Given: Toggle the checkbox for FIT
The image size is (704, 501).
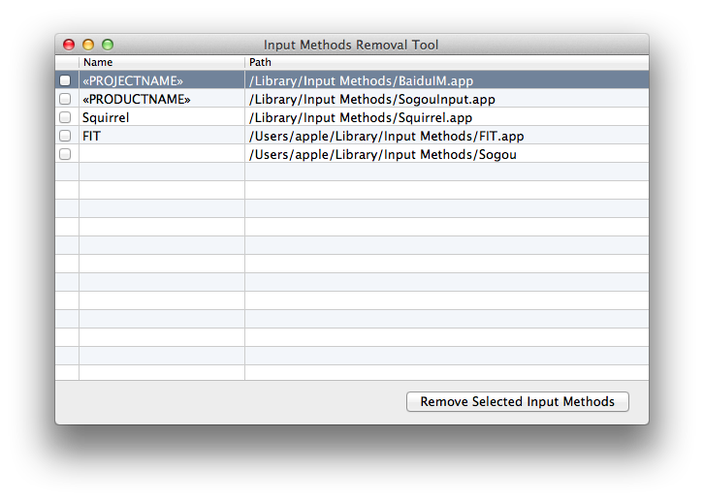Looking at the screenshot, I should 65,136.
